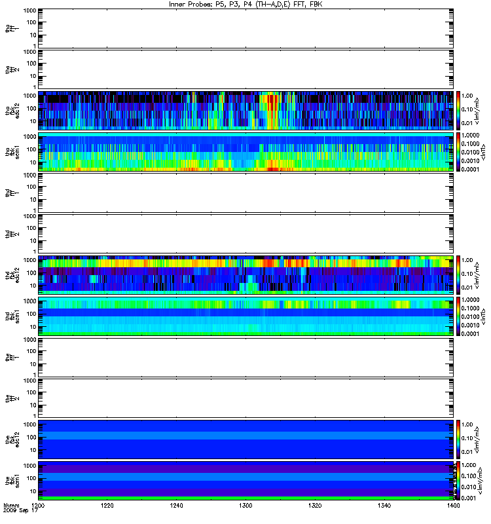The height and width of the screenshot is (524, 491).
Task: Click the rotated 'tha fbk scm1' axis label
Action: (x=12, y=152)
